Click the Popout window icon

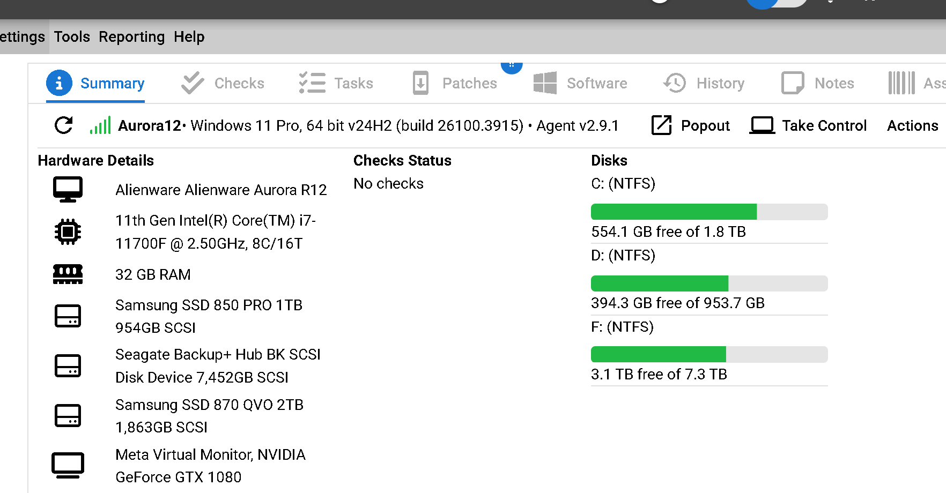661,125
